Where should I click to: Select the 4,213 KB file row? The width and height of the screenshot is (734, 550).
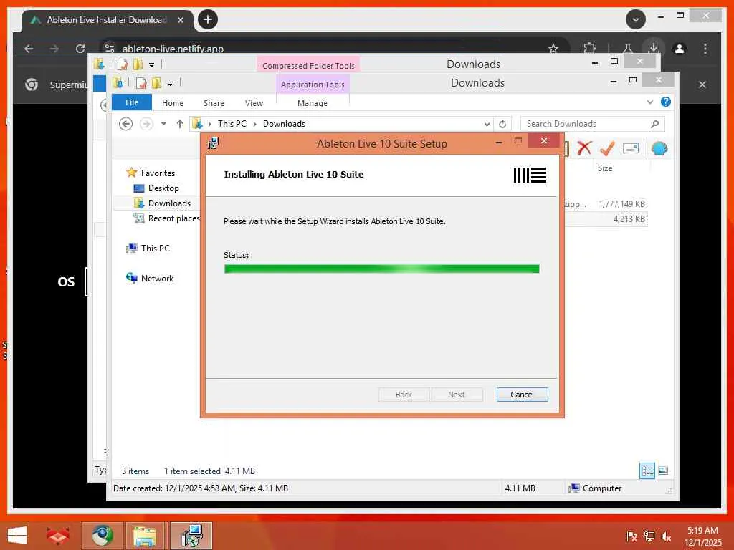[x=606, y=219]
